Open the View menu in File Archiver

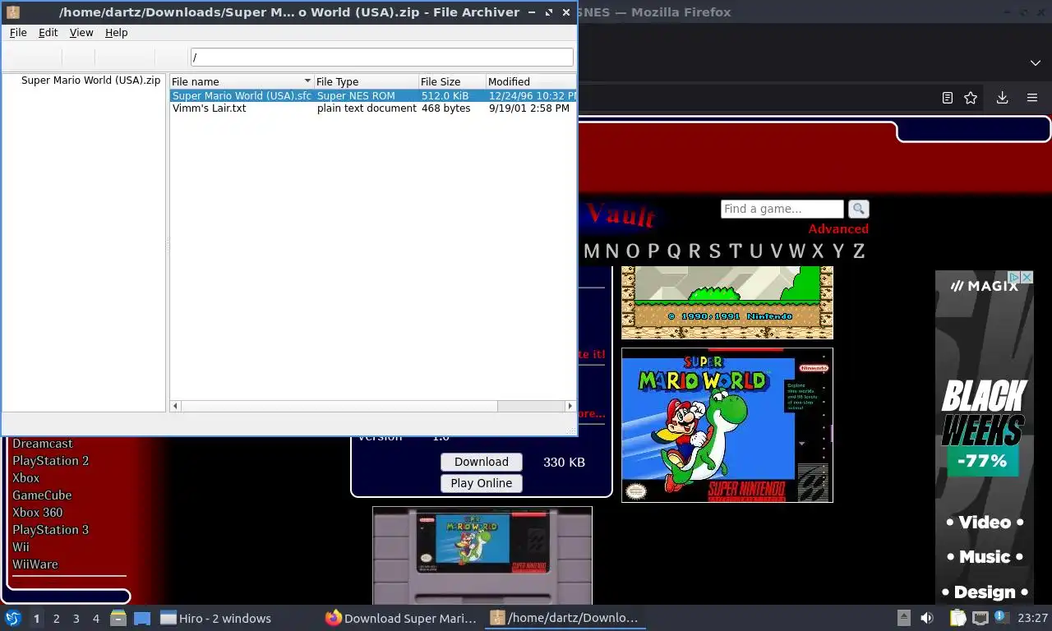pos(81,32)
